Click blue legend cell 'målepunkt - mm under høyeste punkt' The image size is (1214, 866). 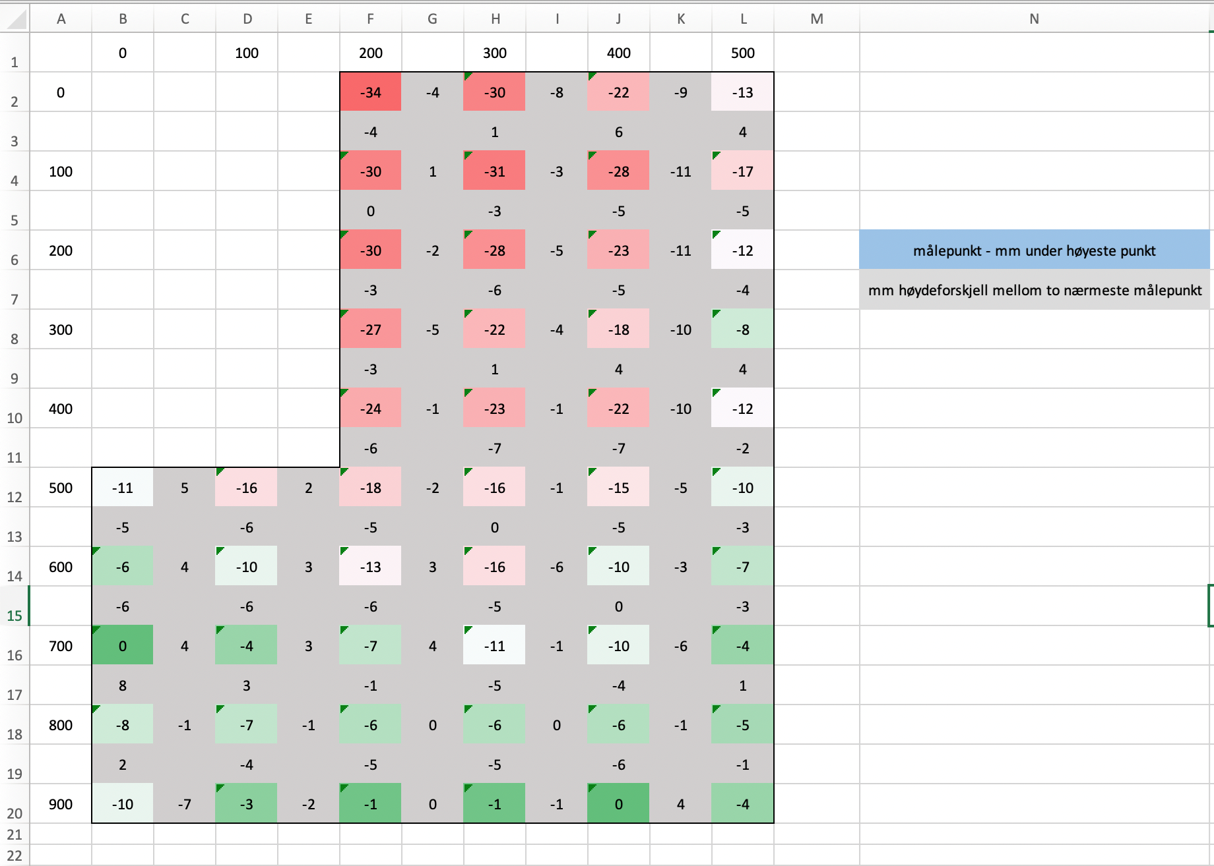tap(1034, 250)
